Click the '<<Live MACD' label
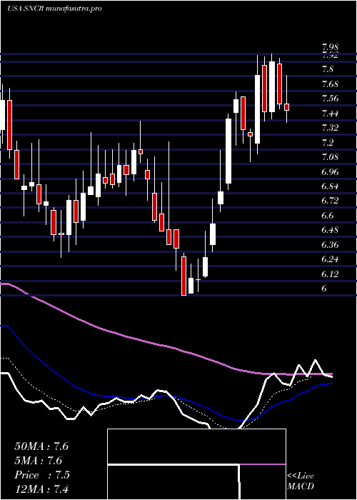 click(x=301, y=481)
